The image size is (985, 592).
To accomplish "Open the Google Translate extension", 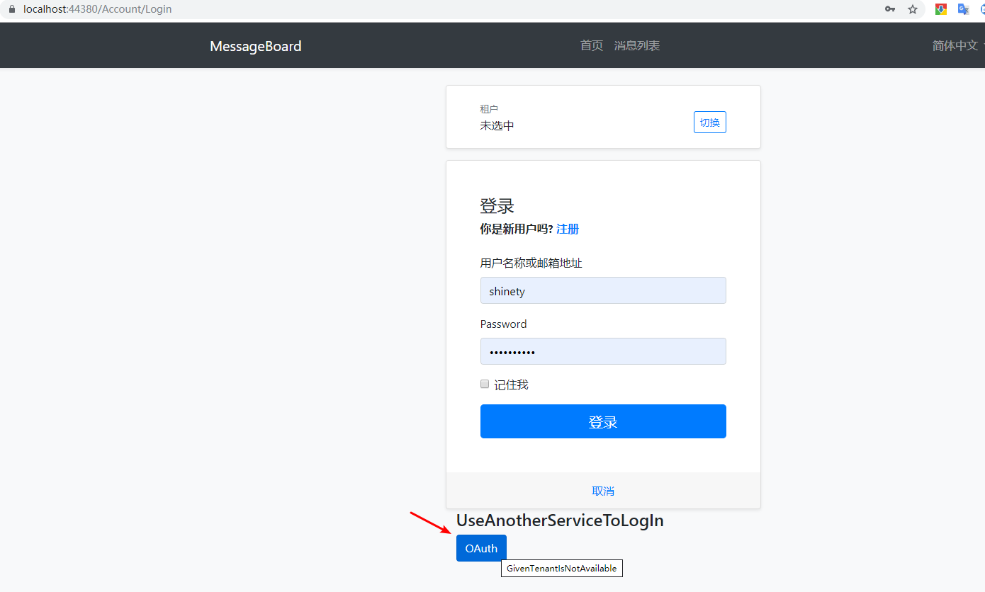I will pos(964,9).
